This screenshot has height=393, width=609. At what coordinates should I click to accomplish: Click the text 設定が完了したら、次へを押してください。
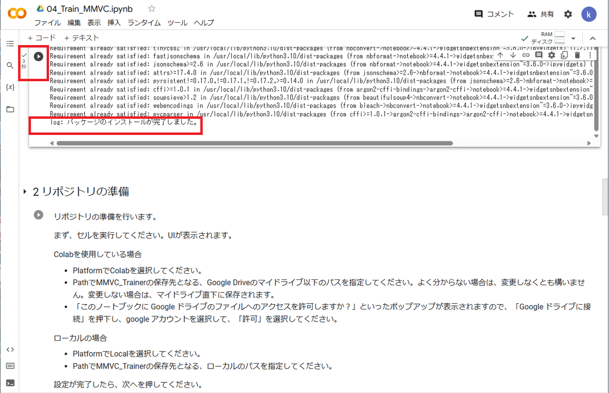click(128, 384)
